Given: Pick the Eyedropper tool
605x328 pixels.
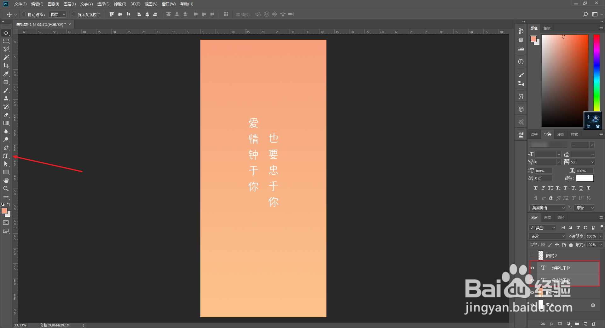Looking at the screenshot, I should (x=6, y=74).
